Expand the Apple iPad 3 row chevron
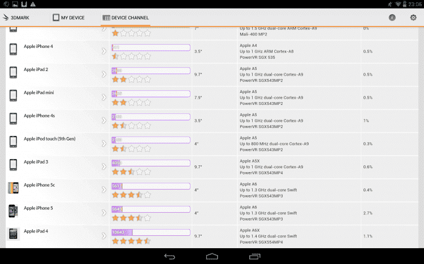Viewport: 424px width, 264px height. [x=104, y=166]
